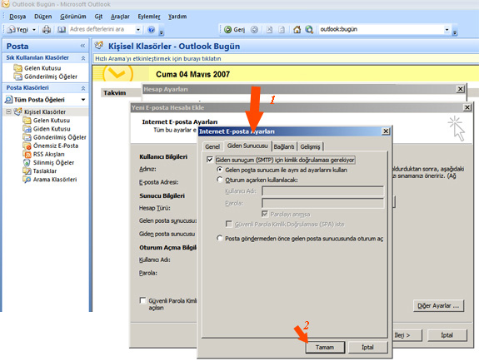
Task: Collapse Posta Klasörleri section
Action: [83, 88]
